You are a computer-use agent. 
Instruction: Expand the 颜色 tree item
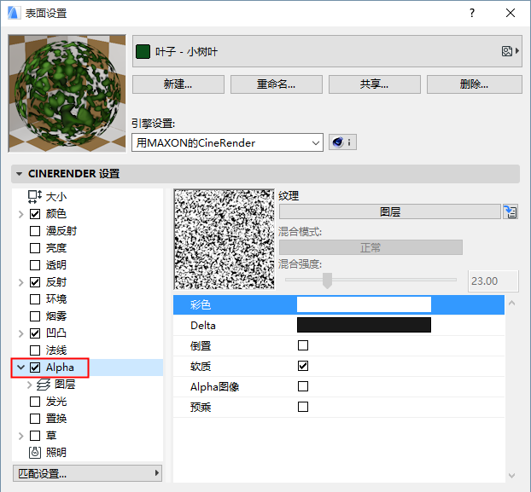[x=21, y=214]
